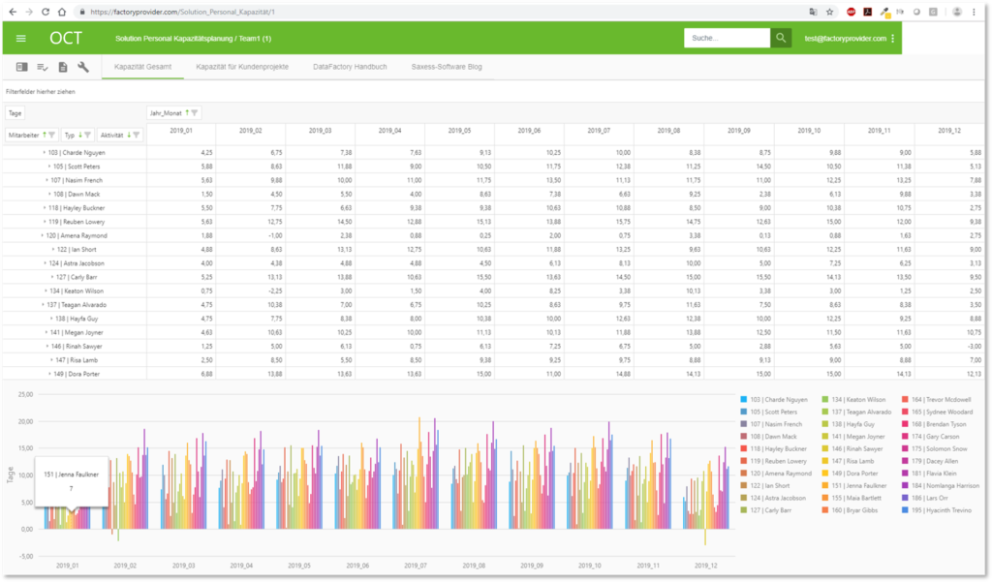Screen dimensions: 992x582
Task: Open the Aktivität filter funnel
Action: tap(138, 135)
